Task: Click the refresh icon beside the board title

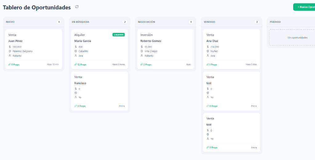Action: (x=77, y=7)
